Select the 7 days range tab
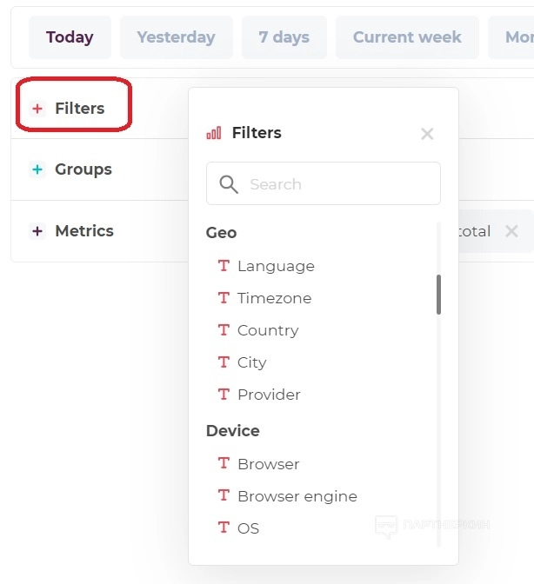534x584 pixels. click(284, 37)
